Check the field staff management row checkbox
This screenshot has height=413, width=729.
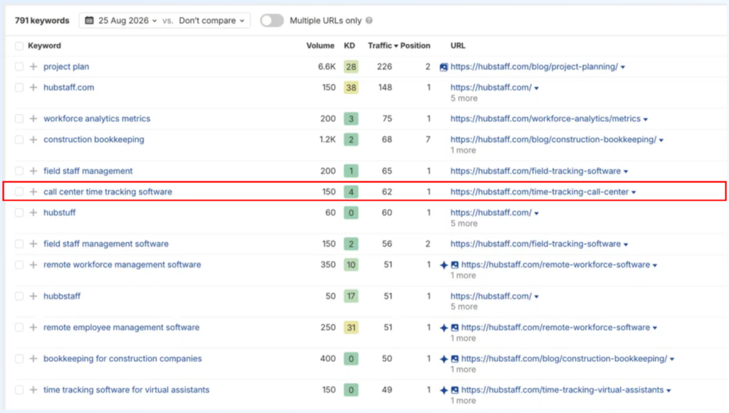click(19, 171)
